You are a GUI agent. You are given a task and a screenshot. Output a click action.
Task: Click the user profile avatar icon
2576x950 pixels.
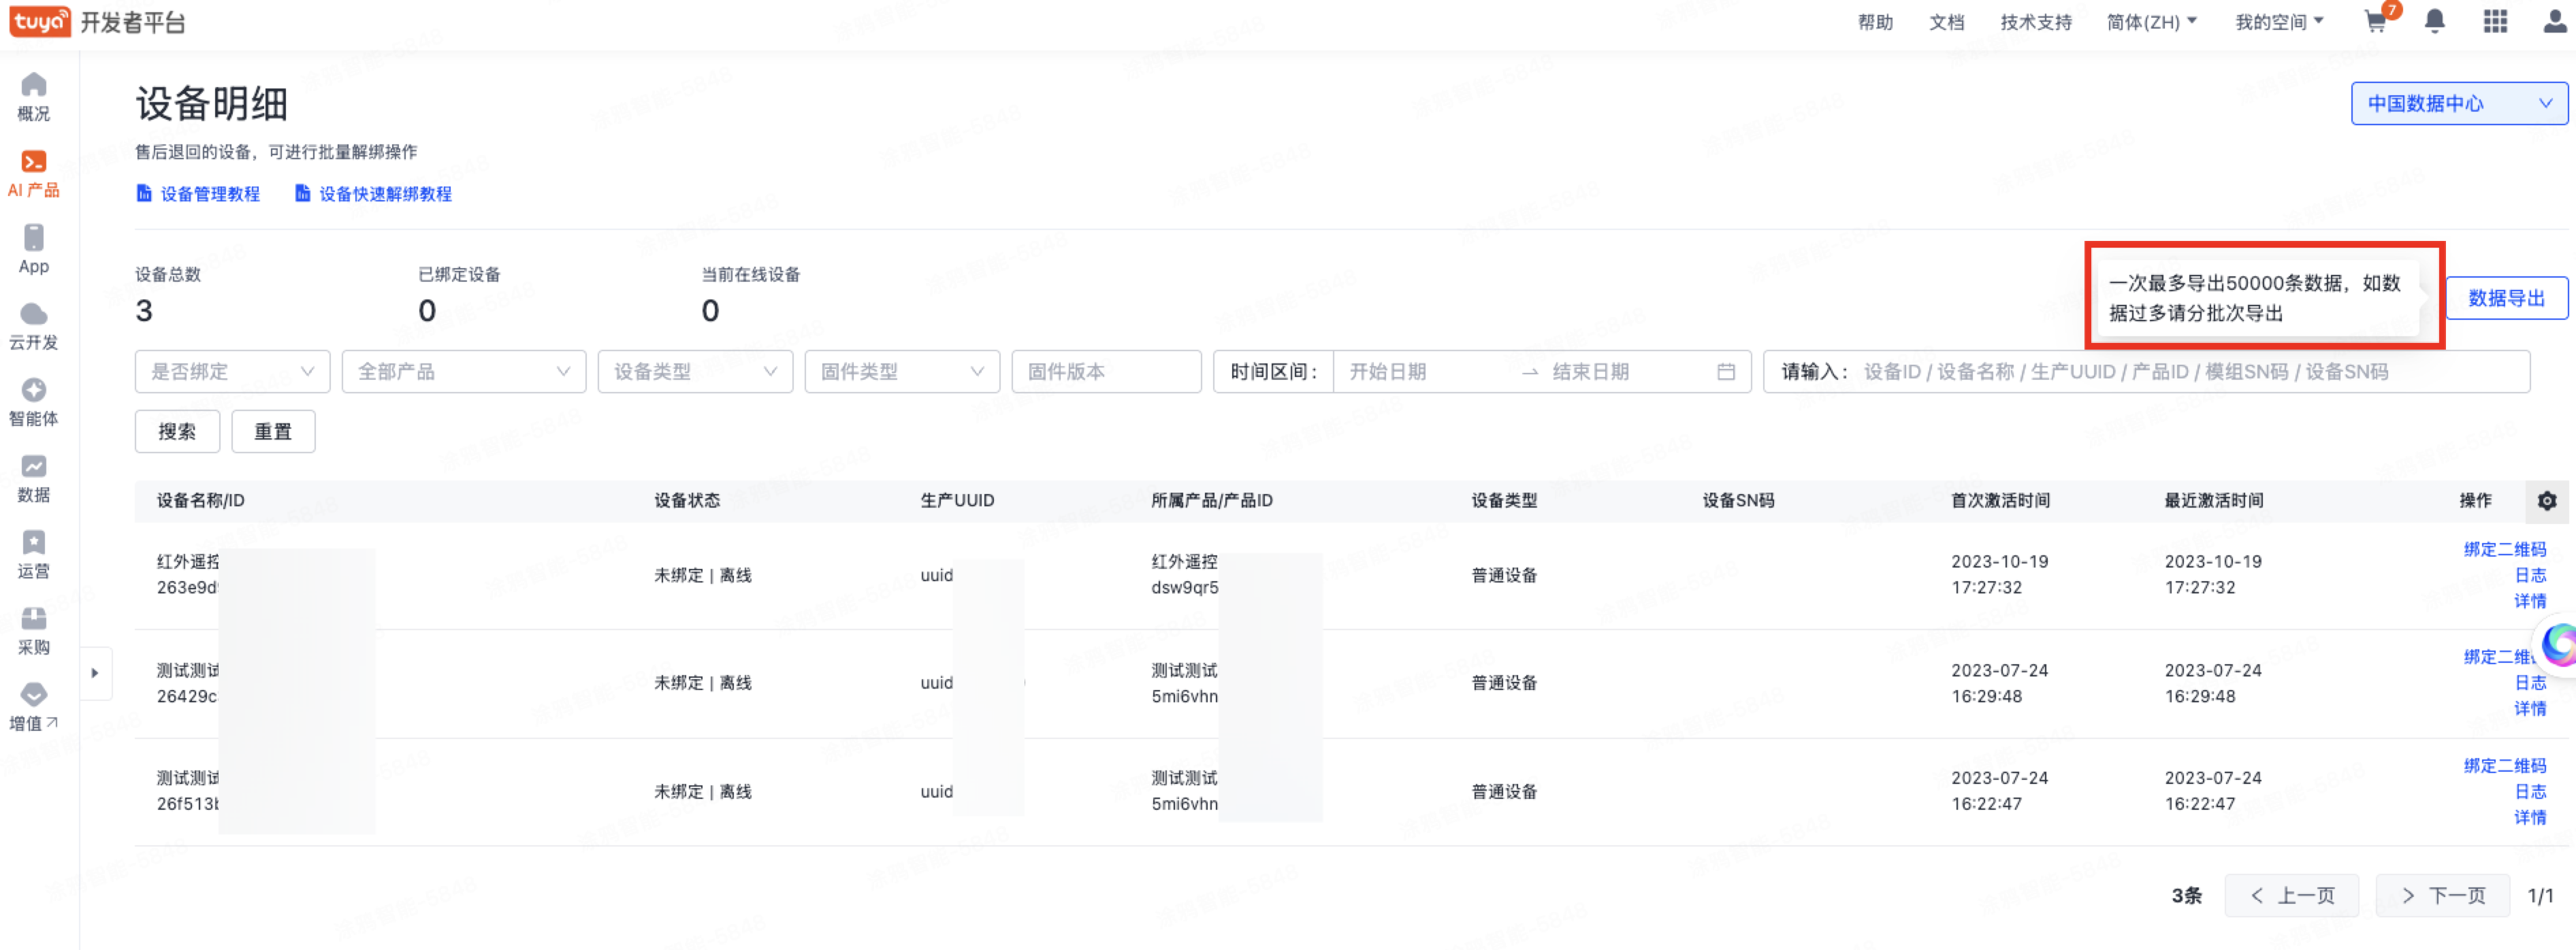click(2555, 22)
